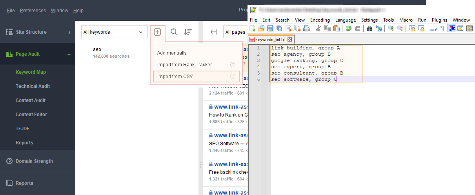Close the keywords_list.txt tab
This screenshot has height=195, width=475.
tap(290, 40)
